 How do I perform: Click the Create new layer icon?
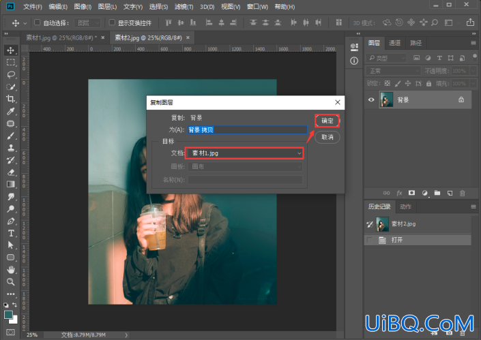pos(450,193)
